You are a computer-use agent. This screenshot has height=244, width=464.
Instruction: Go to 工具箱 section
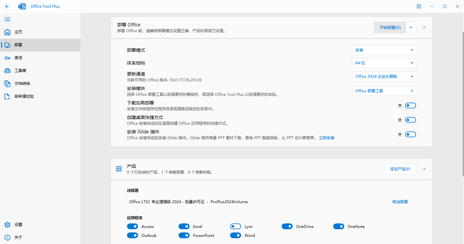[x=40, y=71]
